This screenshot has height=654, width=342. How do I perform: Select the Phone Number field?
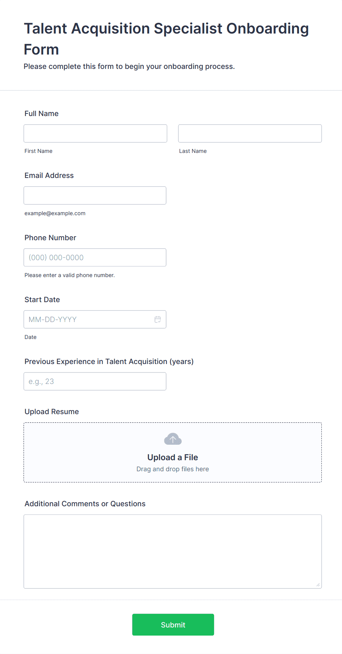point(95,258)
